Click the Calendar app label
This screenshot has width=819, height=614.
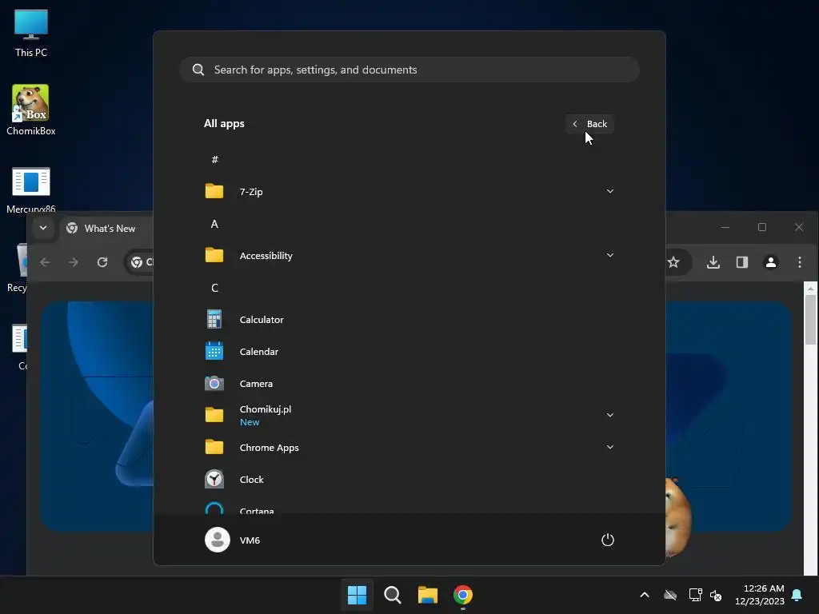[259, 352]
